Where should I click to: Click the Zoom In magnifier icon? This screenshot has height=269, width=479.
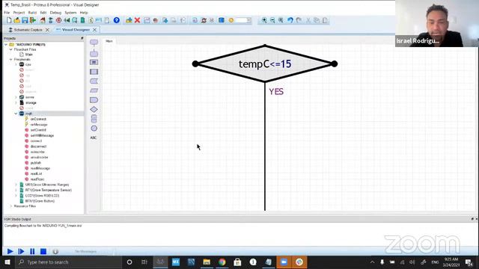pos(264,20)
